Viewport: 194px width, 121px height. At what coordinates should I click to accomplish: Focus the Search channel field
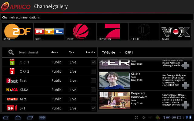28,52
